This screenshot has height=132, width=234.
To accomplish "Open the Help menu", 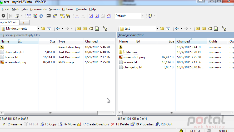I will pos(92,9).
